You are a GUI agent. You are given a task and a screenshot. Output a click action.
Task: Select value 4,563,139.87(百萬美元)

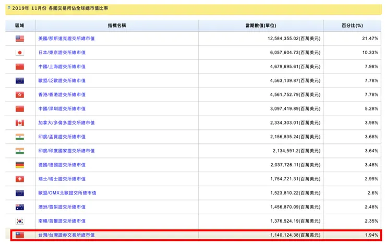coord(295,81)
